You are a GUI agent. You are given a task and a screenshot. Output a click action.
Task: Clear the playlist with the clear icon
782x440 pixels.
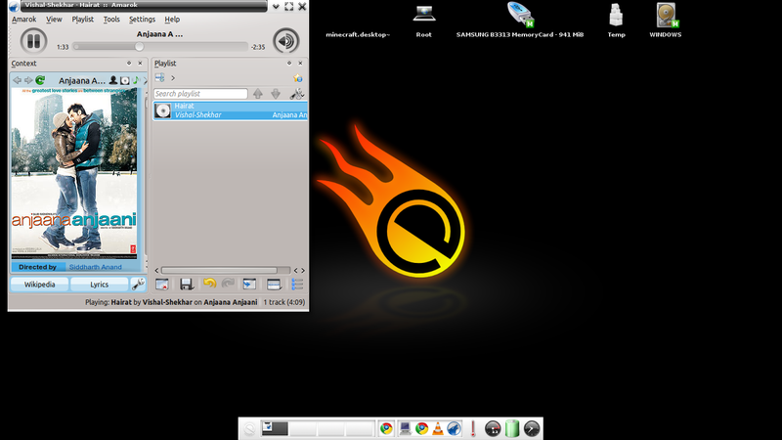(x=161, y=285)
